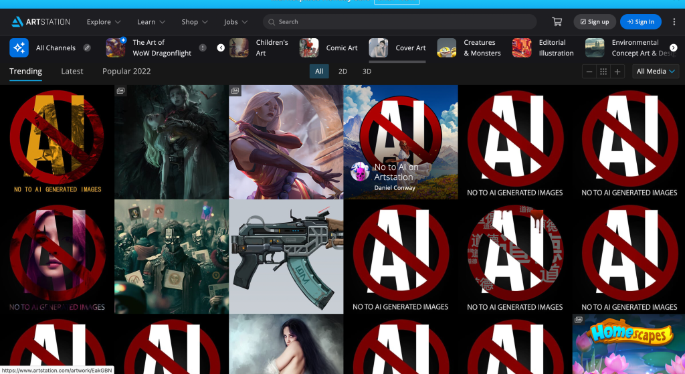Decrease thumbnail size with minus icon
Viewport: 685px width, 374px height.
pos(589,72)
